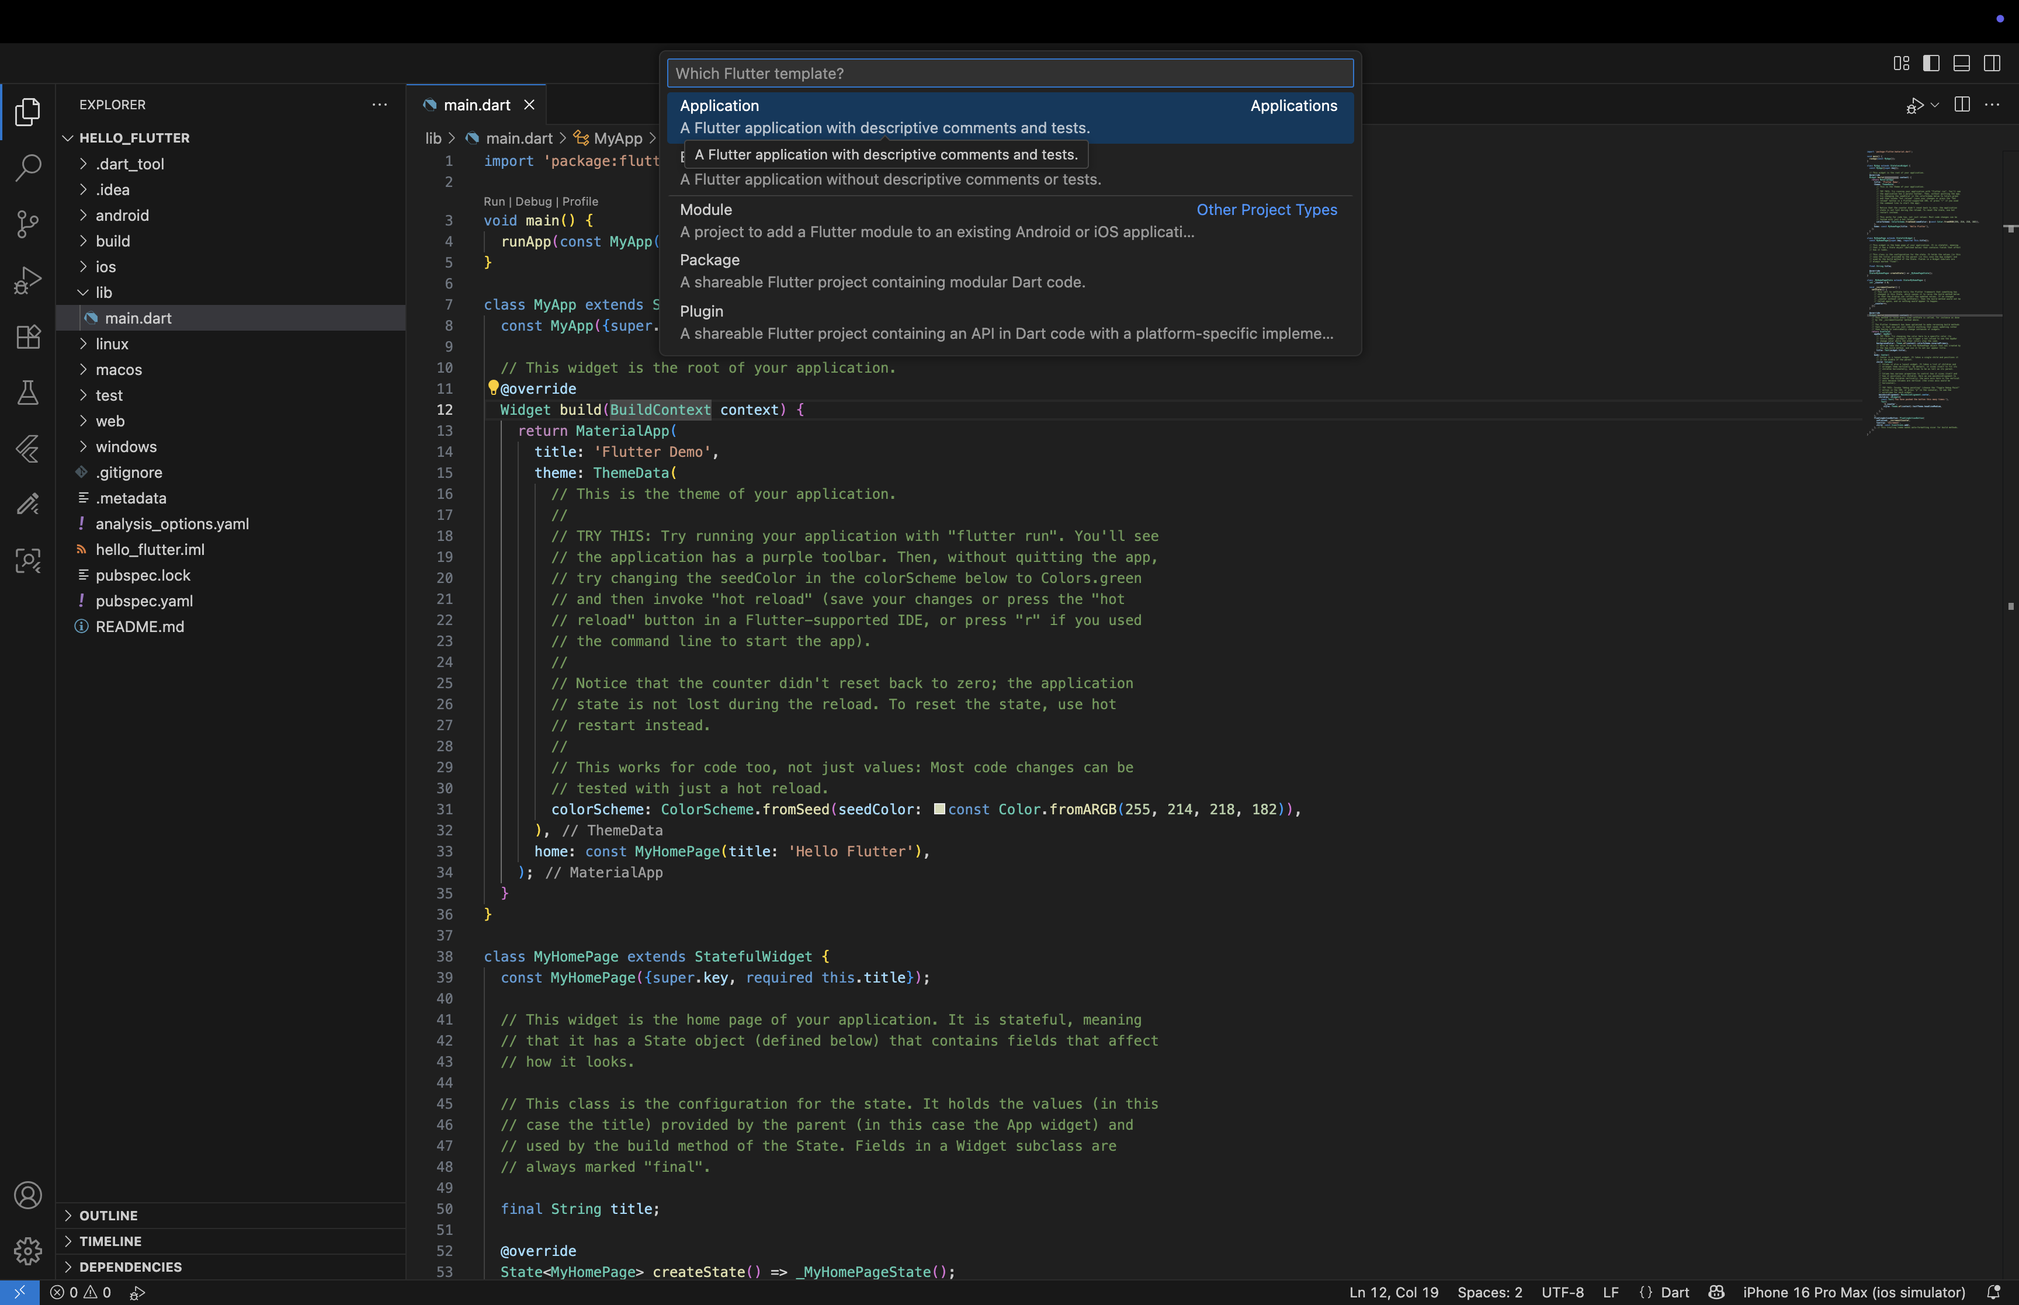Click the Run code lens above main()

pos(494,202)
